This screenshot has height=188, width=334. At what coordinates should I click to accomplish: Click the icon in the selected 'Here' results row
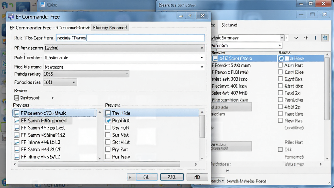(281, 58)
